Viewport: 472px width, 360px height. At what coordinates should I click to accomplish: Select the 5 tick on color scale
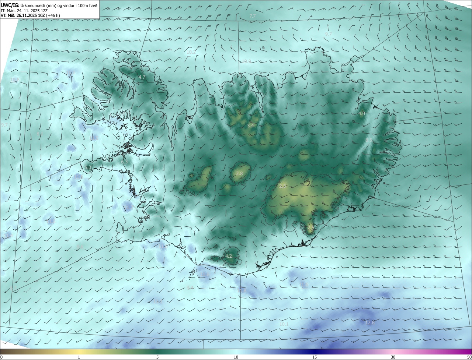point(157,357)
